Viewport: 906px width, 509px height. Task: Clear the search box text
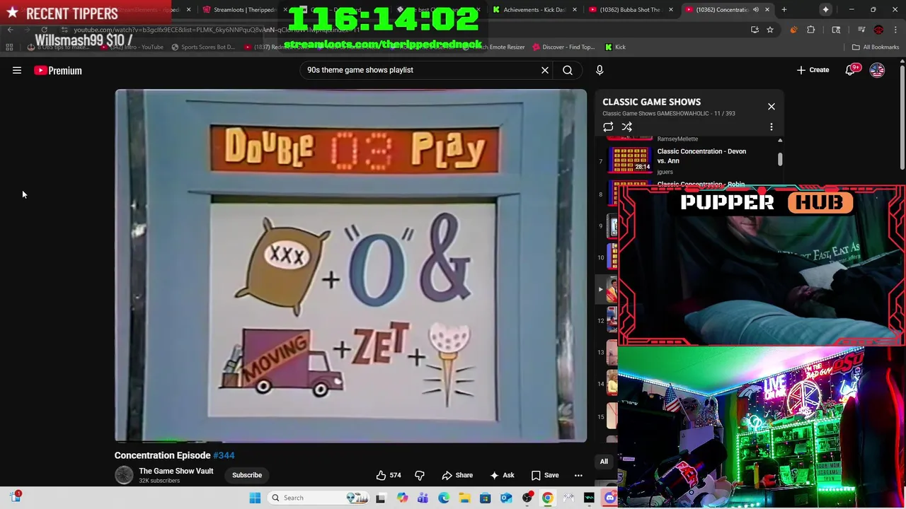click(x=545, y=70)
